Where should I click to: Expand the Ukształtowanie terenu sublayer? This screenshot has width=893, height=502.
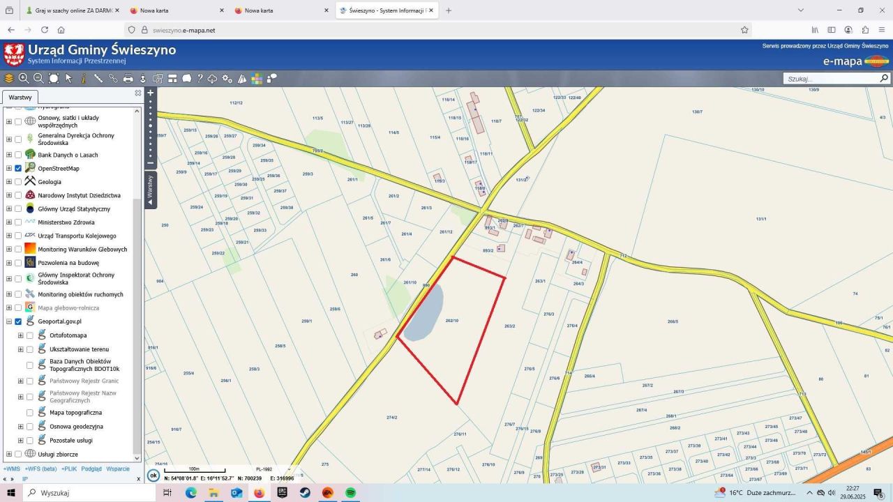[x=21, y=349]
